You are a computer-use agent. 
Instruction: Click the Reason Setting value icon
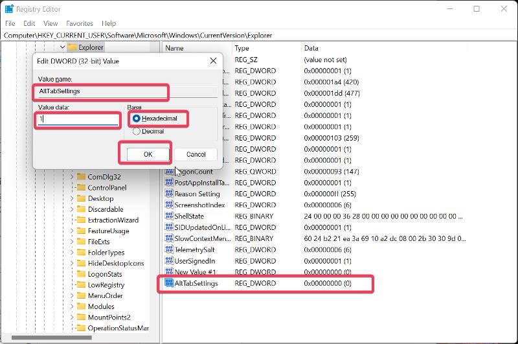coord(169,194)
